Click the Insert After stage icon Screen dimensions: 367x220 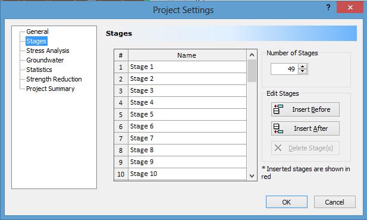point(278,128)
